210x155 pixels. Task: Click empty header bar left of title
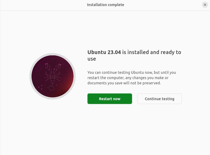[43, 5]
